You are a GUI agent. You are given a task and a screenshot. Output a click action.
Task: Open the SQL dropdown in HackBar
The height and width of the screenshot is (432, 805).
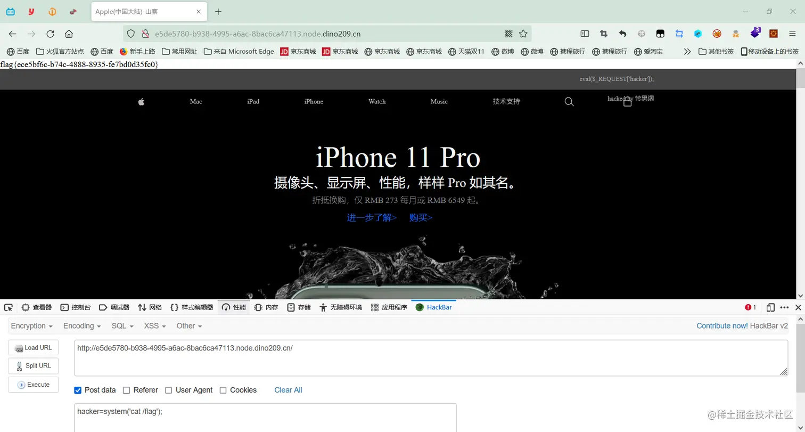121,325
